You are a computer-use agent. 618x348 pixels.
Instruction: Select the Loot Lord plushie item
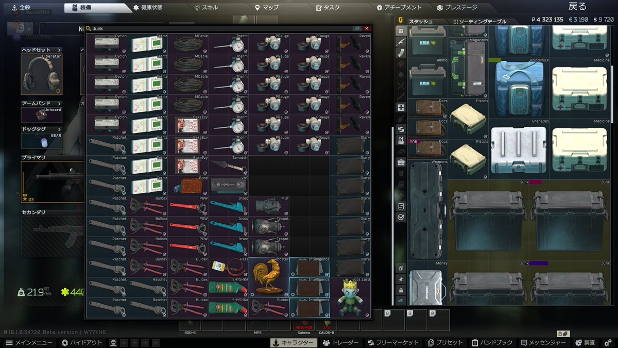point(351,297)
